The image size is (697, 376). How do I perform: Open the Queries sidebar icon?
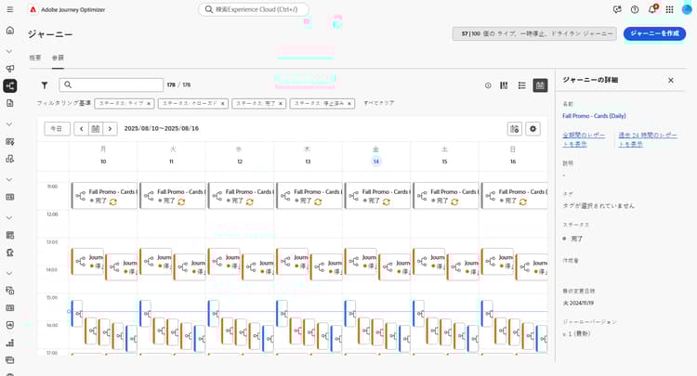pyautogui.click(x=10, y=291)
